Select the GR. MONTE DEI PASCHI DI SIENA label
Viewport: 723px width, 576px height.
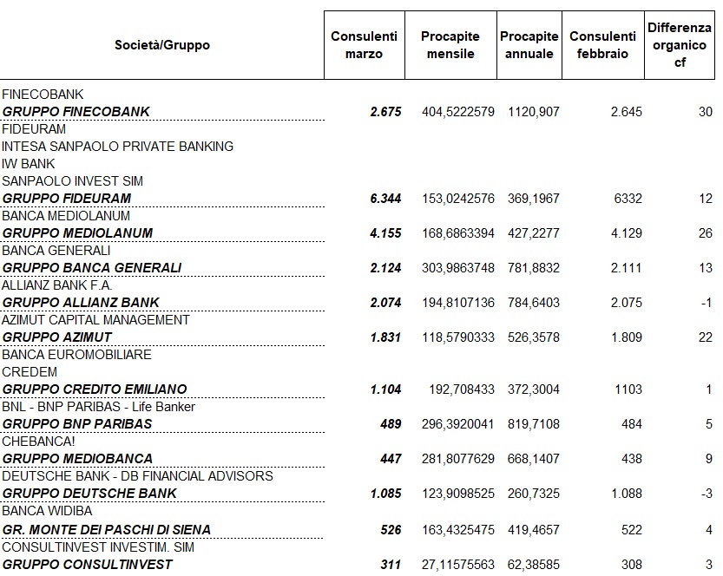coord(107,530)
